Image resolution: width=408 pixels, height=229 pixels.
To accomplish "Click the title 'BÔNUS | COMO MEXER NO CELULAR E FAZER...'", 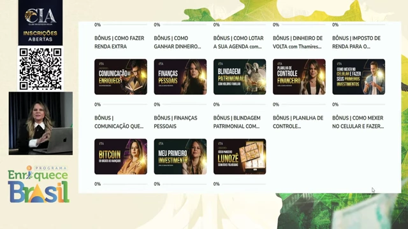I will pyautogui.click(x=358, y=122).
